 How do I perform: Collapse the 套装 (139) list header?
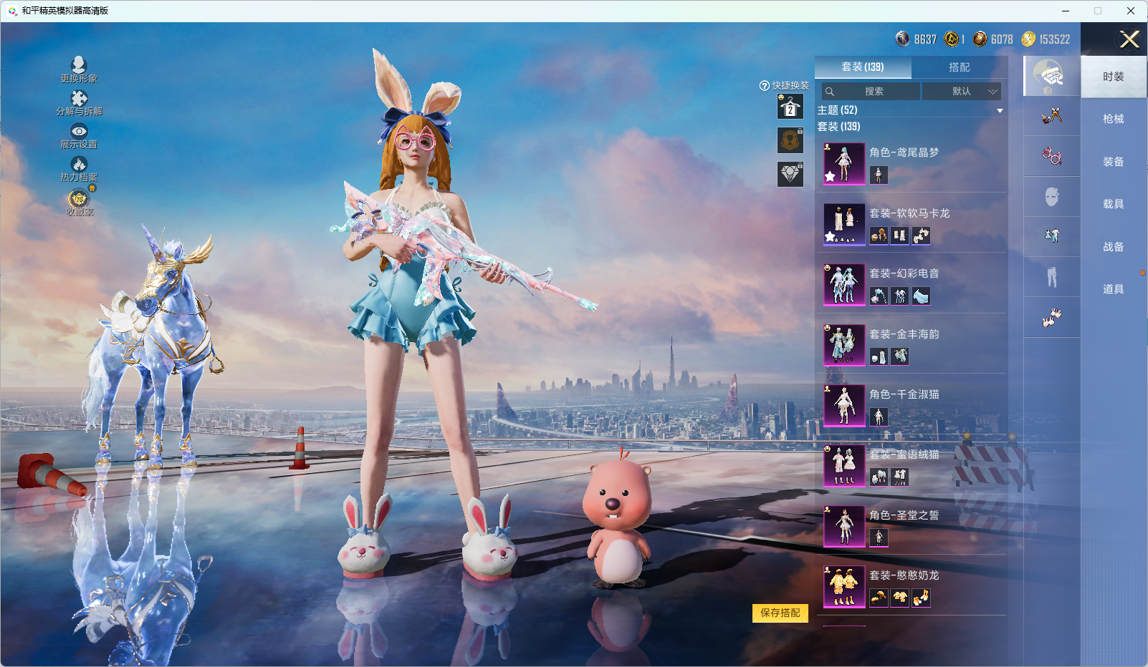(839, 127)
